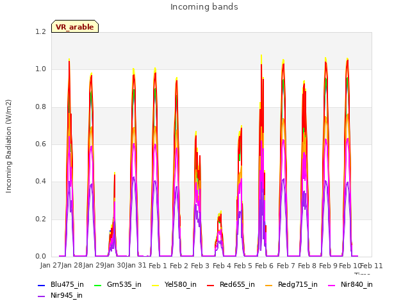Click the Nir840_in legend label

(x=357, y=285)
